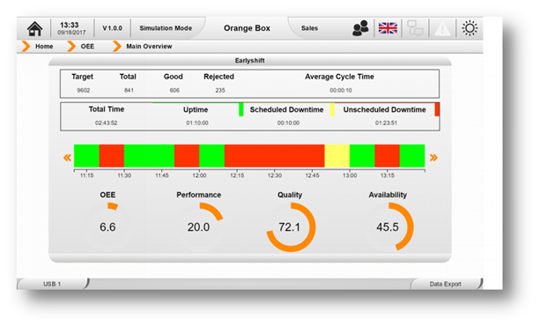
Task: Open the warning alarm triangle icon
Action: coord(442,28)
